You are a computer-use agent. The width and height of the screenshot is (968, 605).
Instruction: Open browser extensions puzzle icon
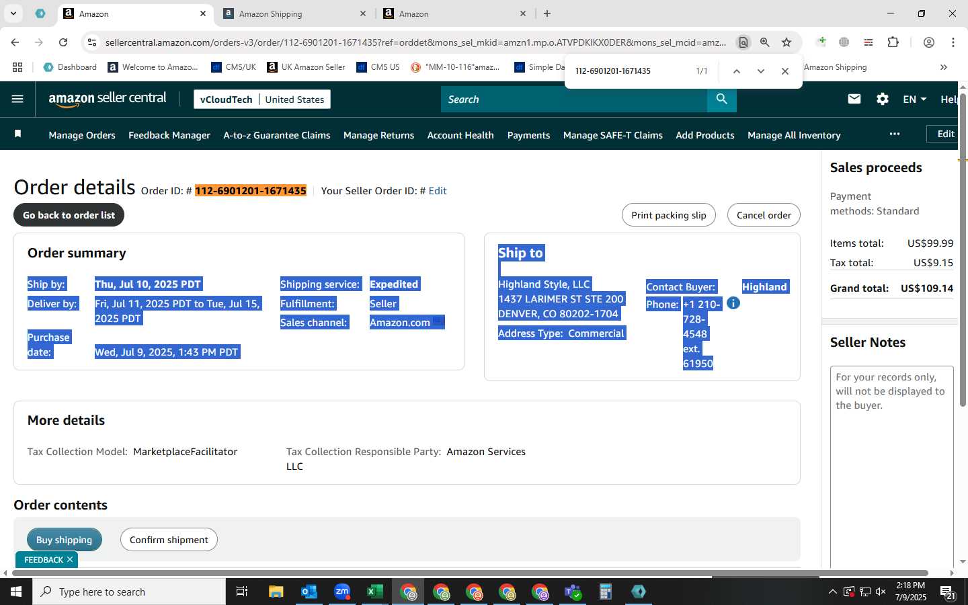(893, 42)
